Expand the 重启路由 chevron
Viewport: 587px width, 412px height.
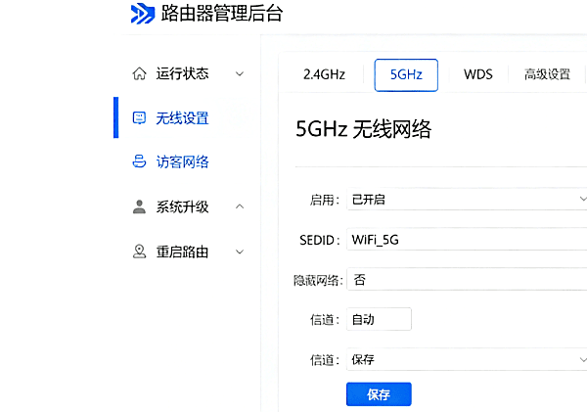pos(240,252)
